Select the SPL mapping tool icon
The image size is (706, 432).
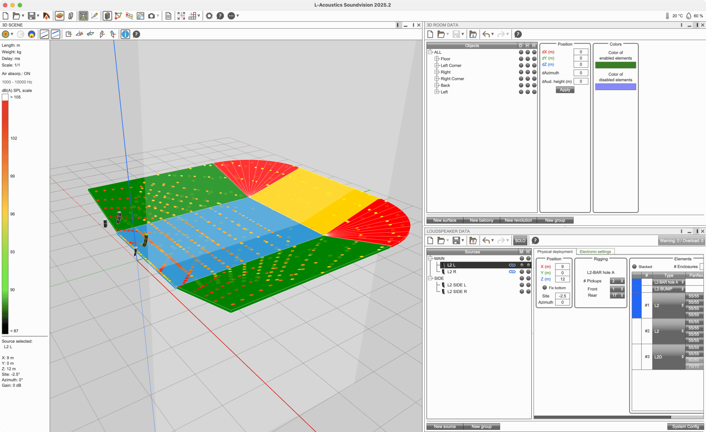[x=59, y=16]
